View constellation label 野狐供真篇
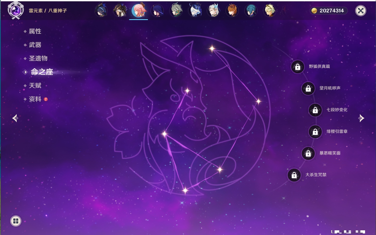The width and height of the screenshot is (376, 235). click(319, 66)
